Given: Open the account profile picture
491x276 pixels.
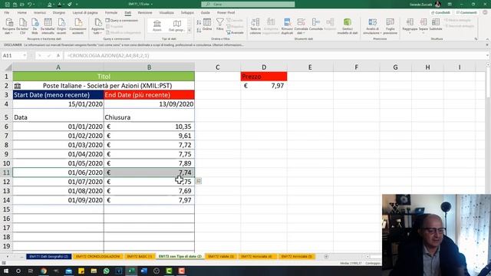Looking at the screenshot, I should [438, 4].
